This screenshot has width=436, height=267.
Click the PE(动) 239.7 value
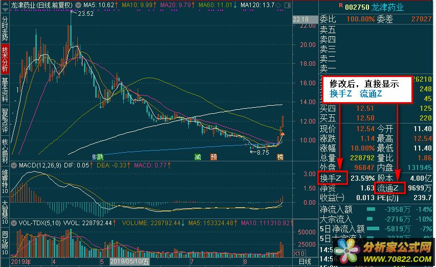[x=422, y=198]
